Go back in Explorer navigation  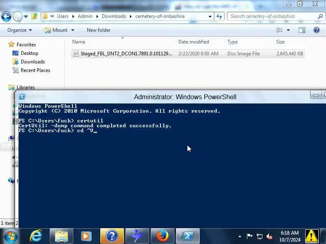click(x=6, y=16)
